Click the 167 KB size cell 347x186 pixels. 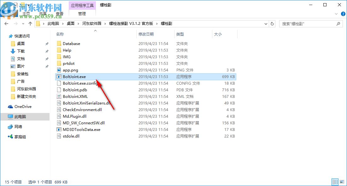(x=228, y=97)
